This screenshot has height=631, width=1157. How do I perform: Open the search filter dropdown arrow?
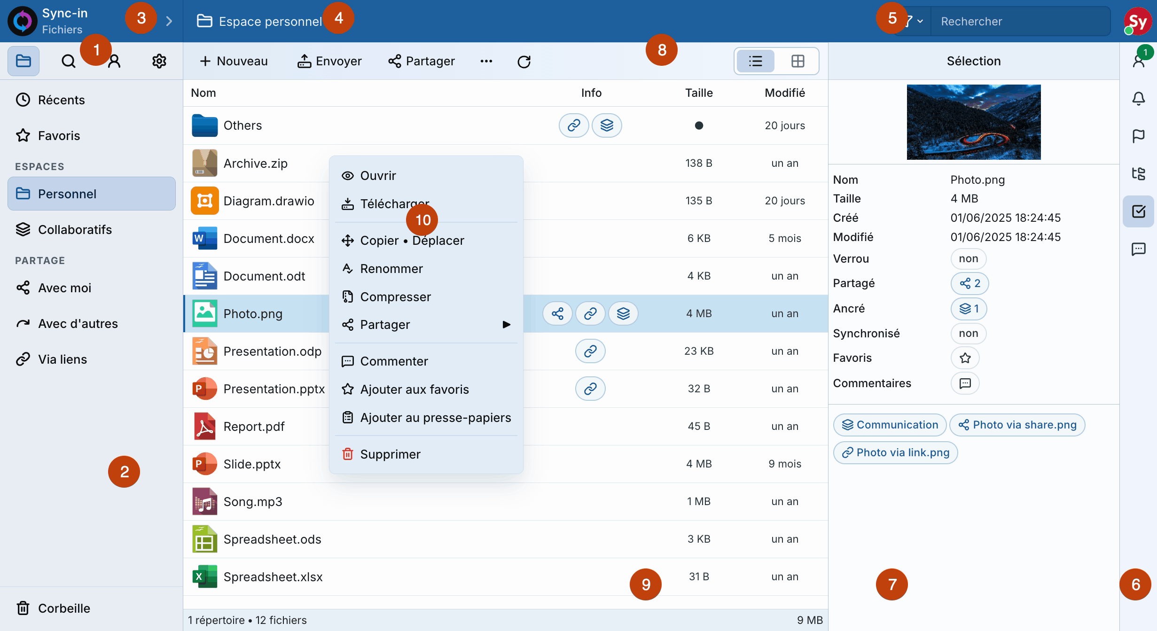pos(920,22)
